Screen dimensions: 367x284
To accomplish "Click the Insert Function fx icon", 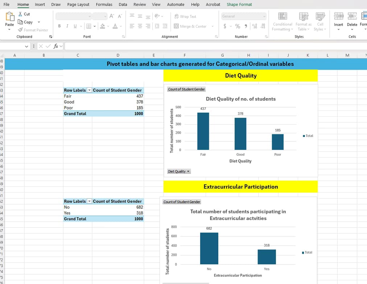I will click(56, 46).
